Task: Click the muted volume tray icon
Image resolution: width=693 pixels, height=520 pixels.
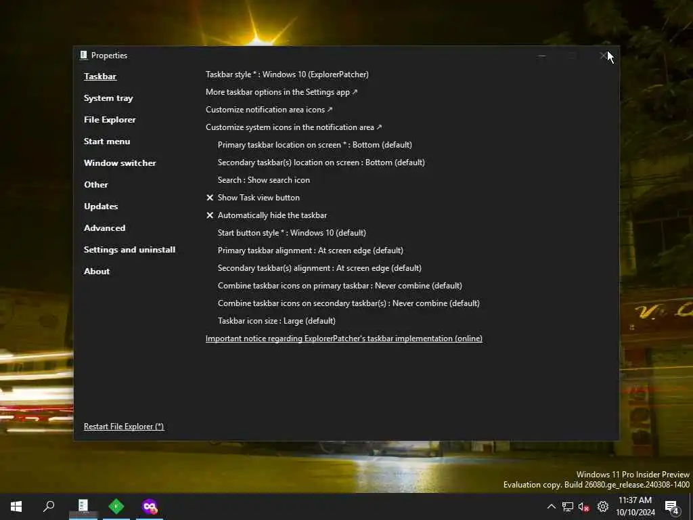Action: click(x=584, y=506)
